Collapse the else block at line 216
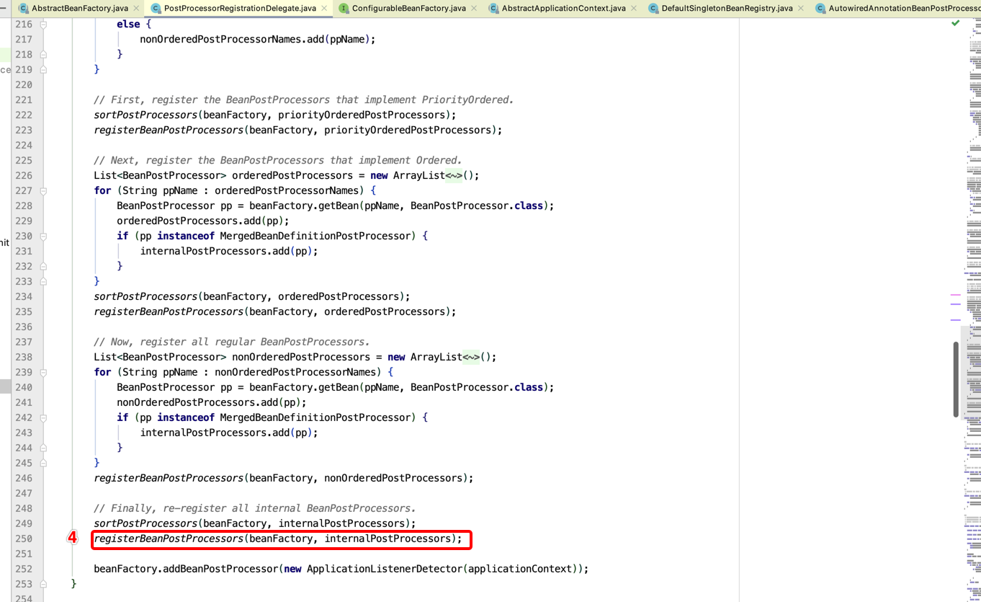 (x=43, y=24)
